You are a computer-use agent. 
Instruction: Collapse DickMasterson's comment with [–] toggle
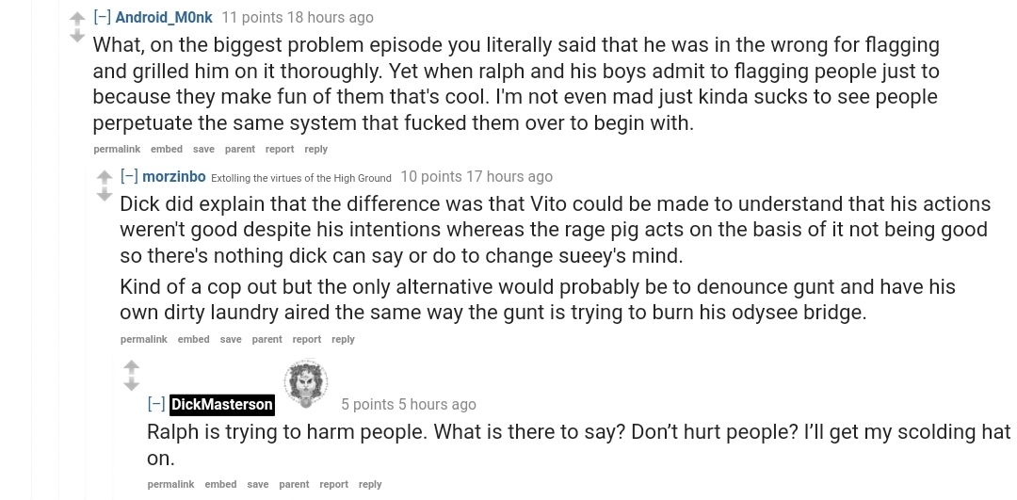tap(156, 404)
